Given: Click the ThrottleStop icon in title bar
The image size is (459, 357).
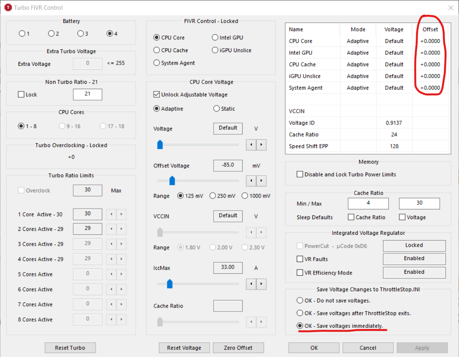Looking at the screenshot, I should coord(7,7).
